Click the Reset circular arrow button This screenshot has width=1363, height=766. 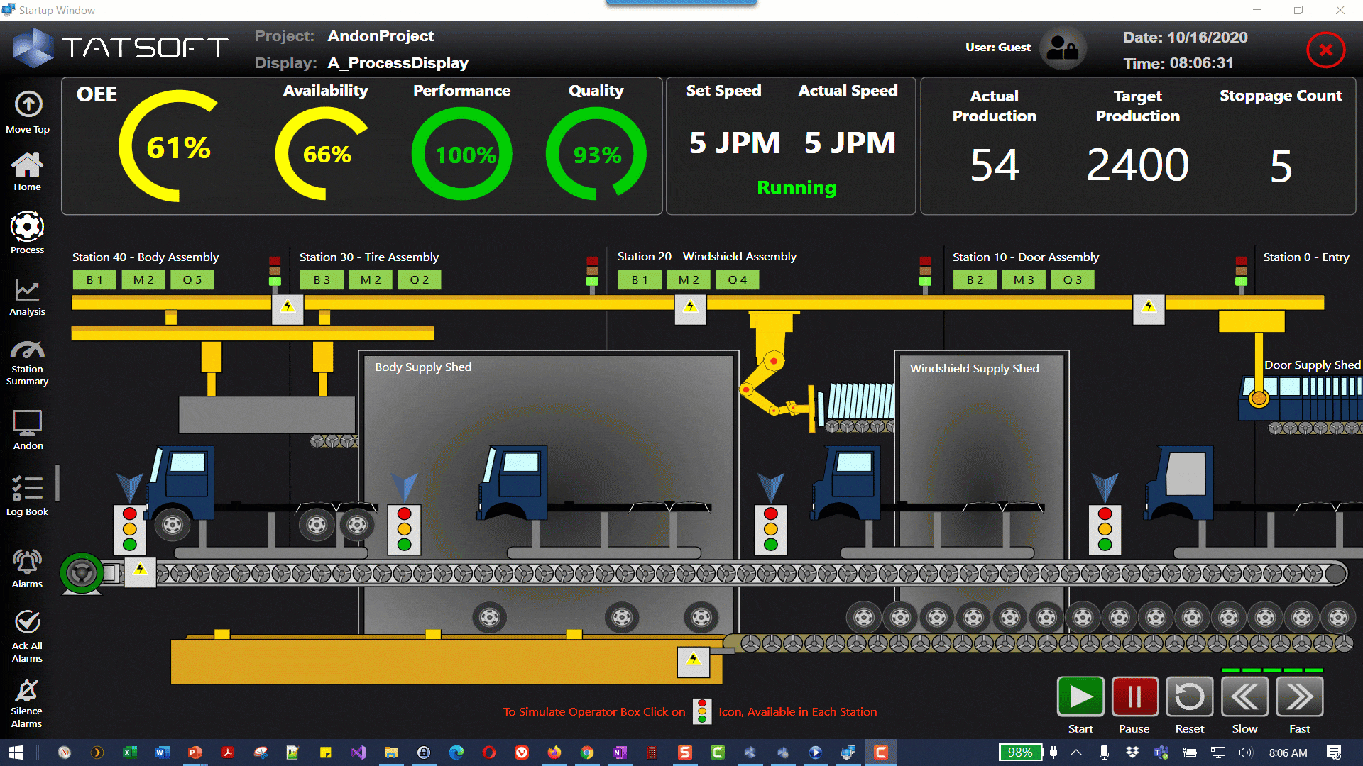tap(1189, 697)
